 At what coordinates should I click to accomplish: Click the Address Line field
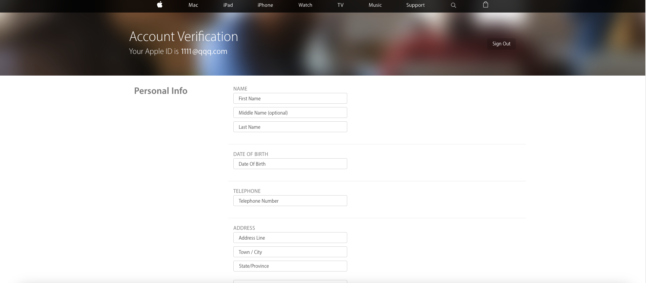[x=290, y=238]
